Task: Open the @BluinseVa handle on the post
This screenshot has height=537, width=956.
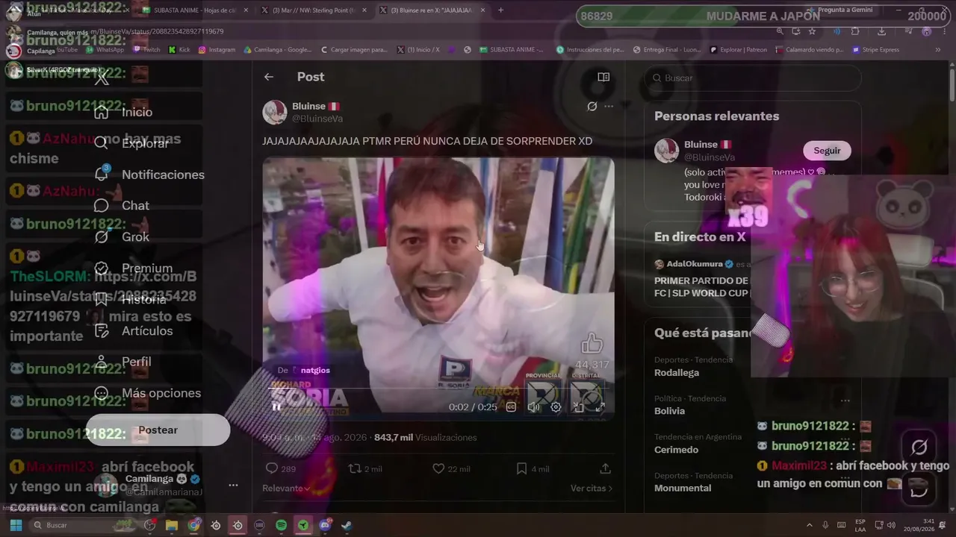Action: (317, 119)
